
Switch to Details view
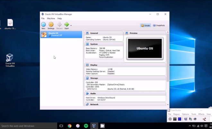[146, 25]
